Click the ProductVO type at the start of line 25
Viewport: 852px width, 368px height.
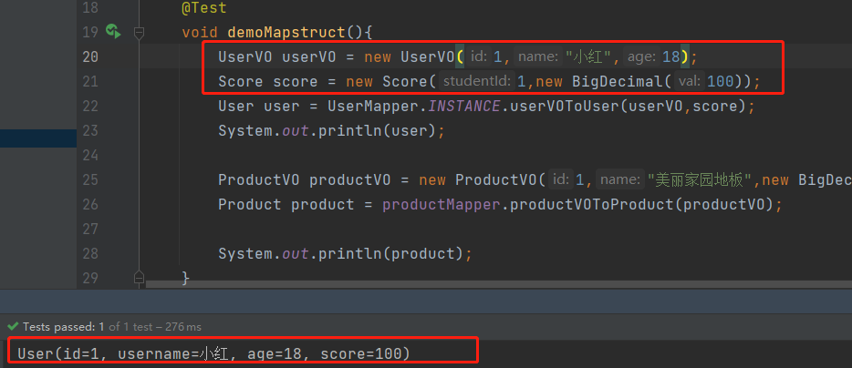click(259, 179)
